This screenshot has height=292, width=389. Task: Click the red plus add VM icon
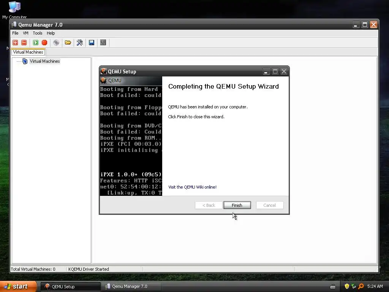coord(15,43)
